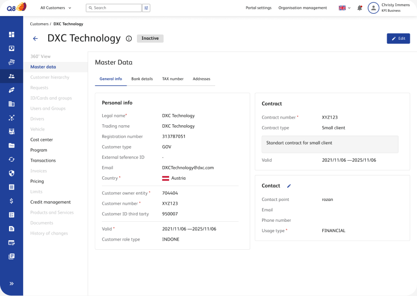
Task: Click Standart contract for small client note
Action: (x=330, y=144)
